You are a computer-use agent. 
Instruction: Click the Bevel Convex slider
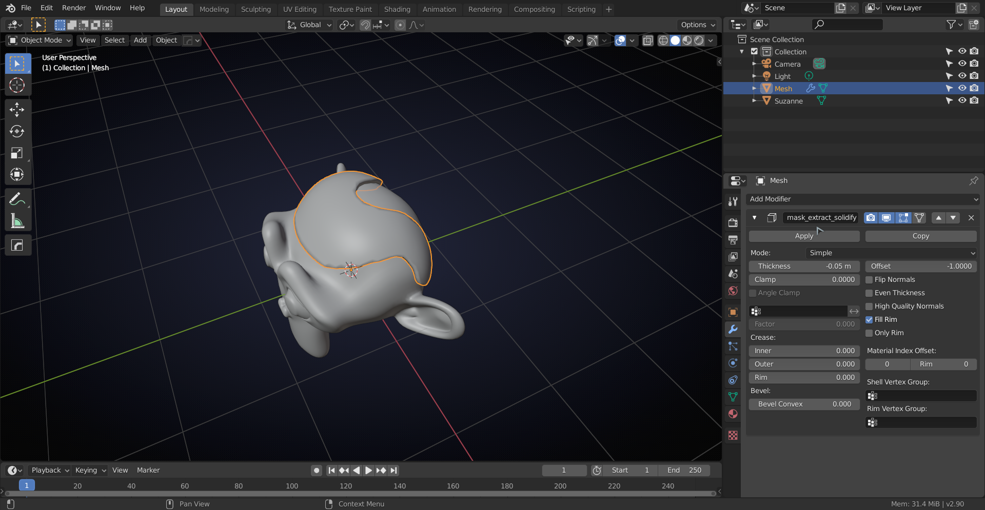(x=804, y=404)
